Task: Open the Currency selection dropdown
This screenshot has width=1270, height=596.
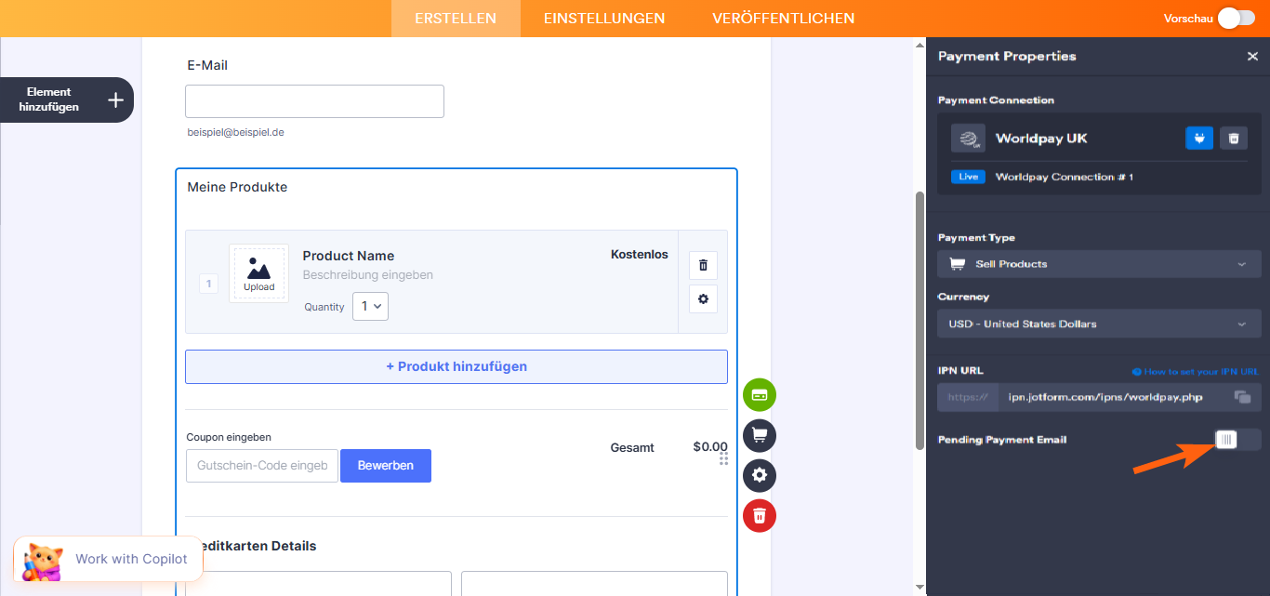Action: (x=1099, y=324)
